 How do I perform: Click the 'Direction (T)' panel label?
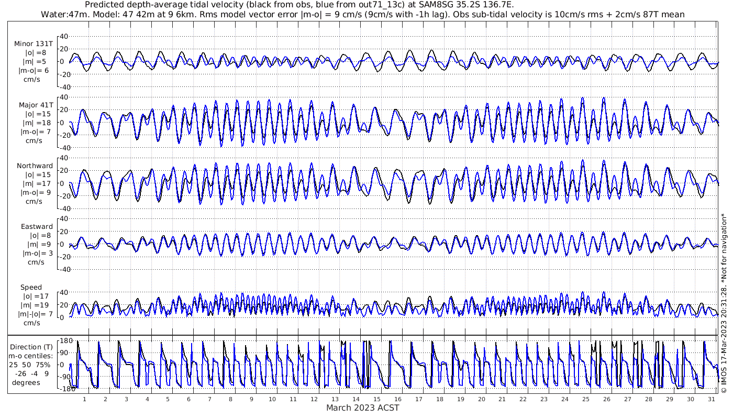point(31,347)
